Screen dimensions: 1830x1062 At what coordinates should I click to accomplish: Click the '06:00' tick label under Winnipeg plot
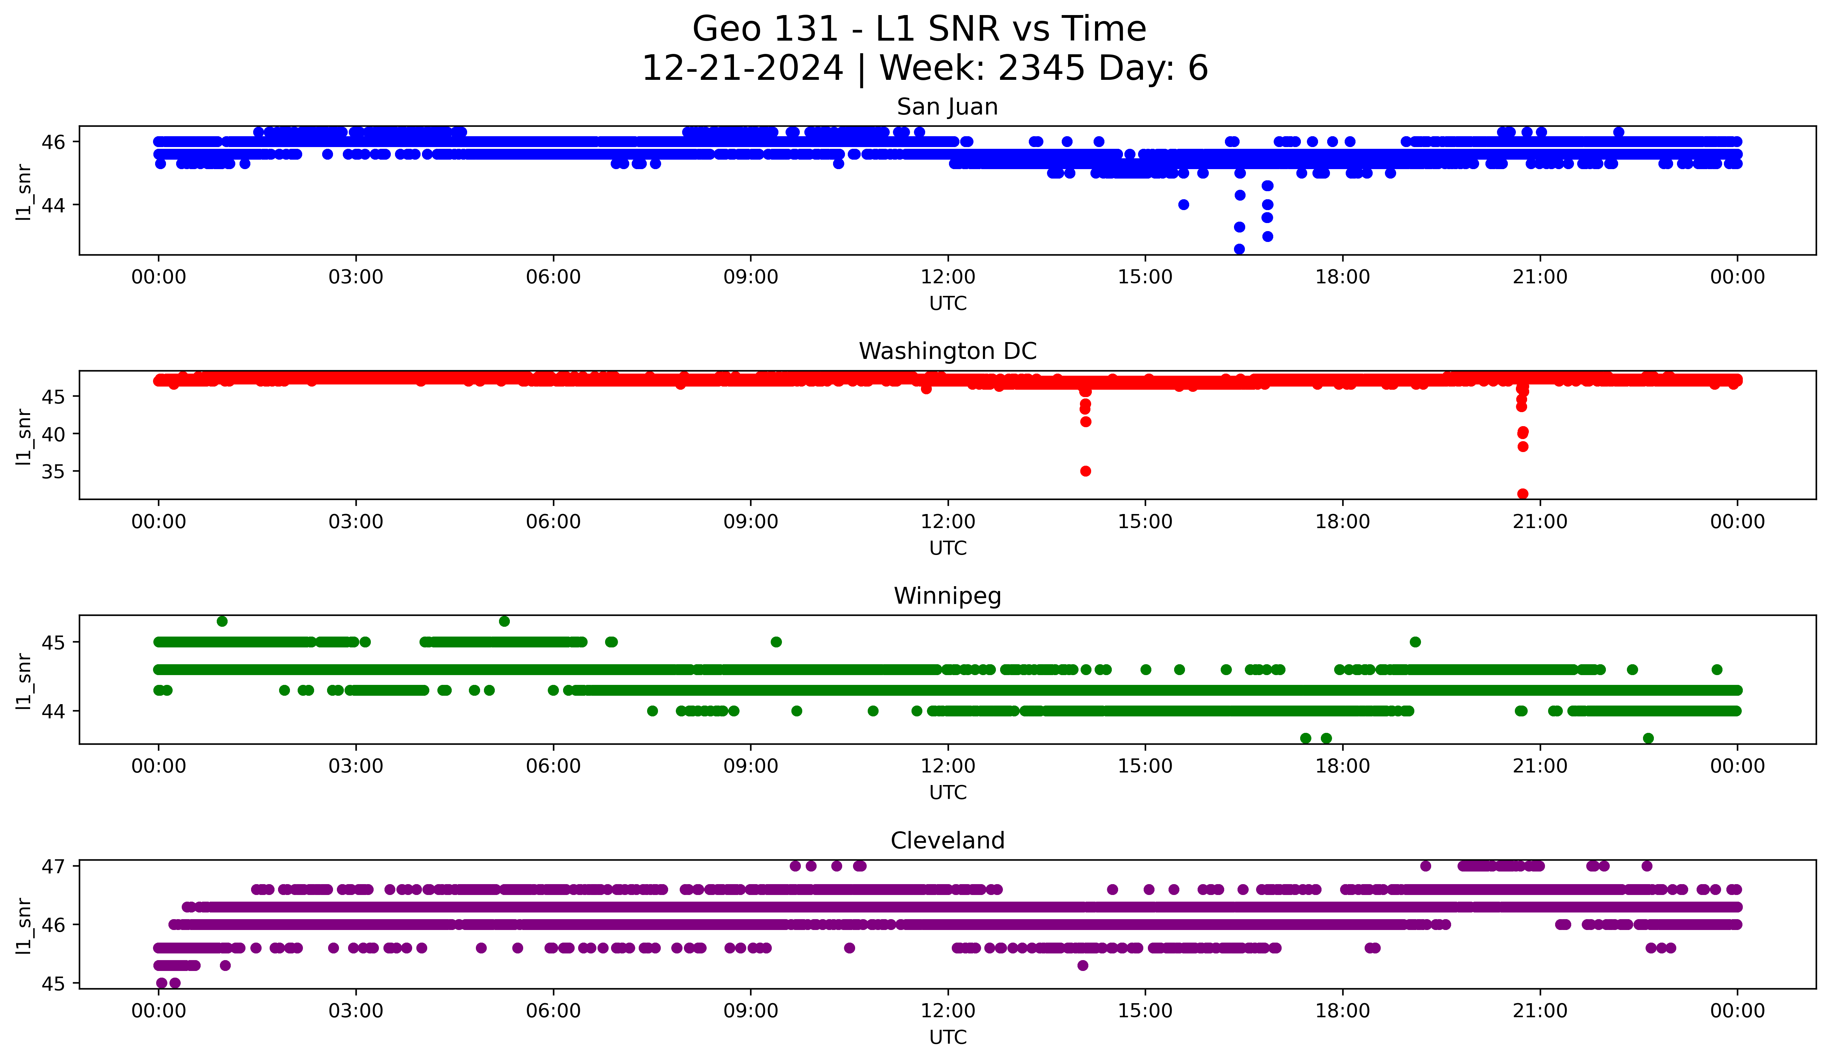[553, 766]
